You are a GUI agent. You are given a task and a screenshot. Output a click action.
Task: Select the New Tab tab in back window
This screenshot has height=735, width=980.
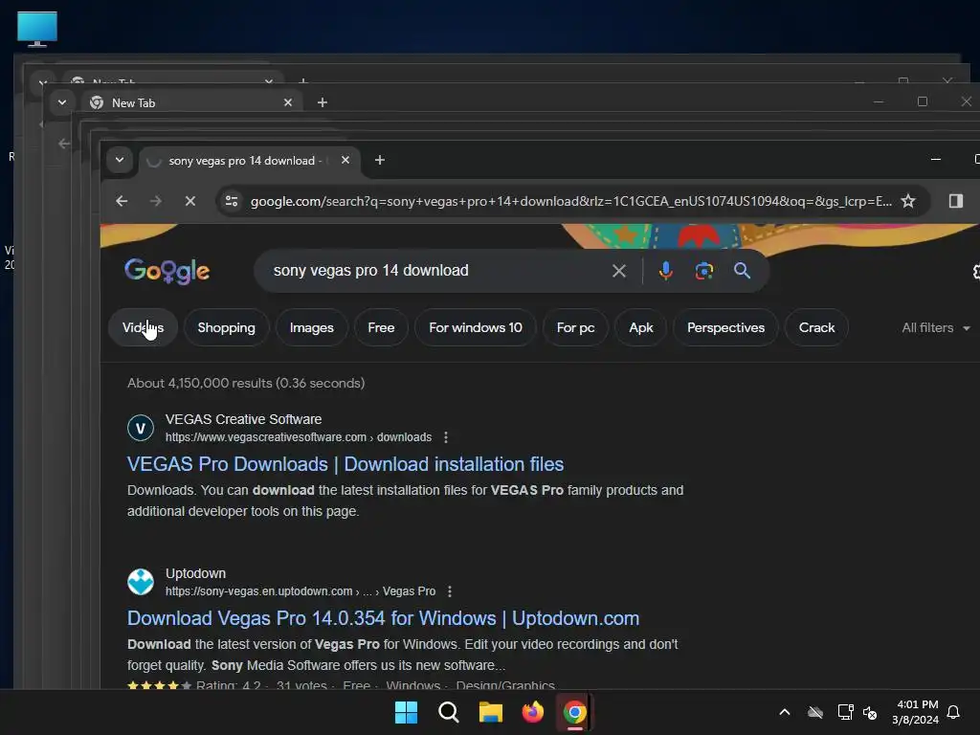(x=192, y=103)
